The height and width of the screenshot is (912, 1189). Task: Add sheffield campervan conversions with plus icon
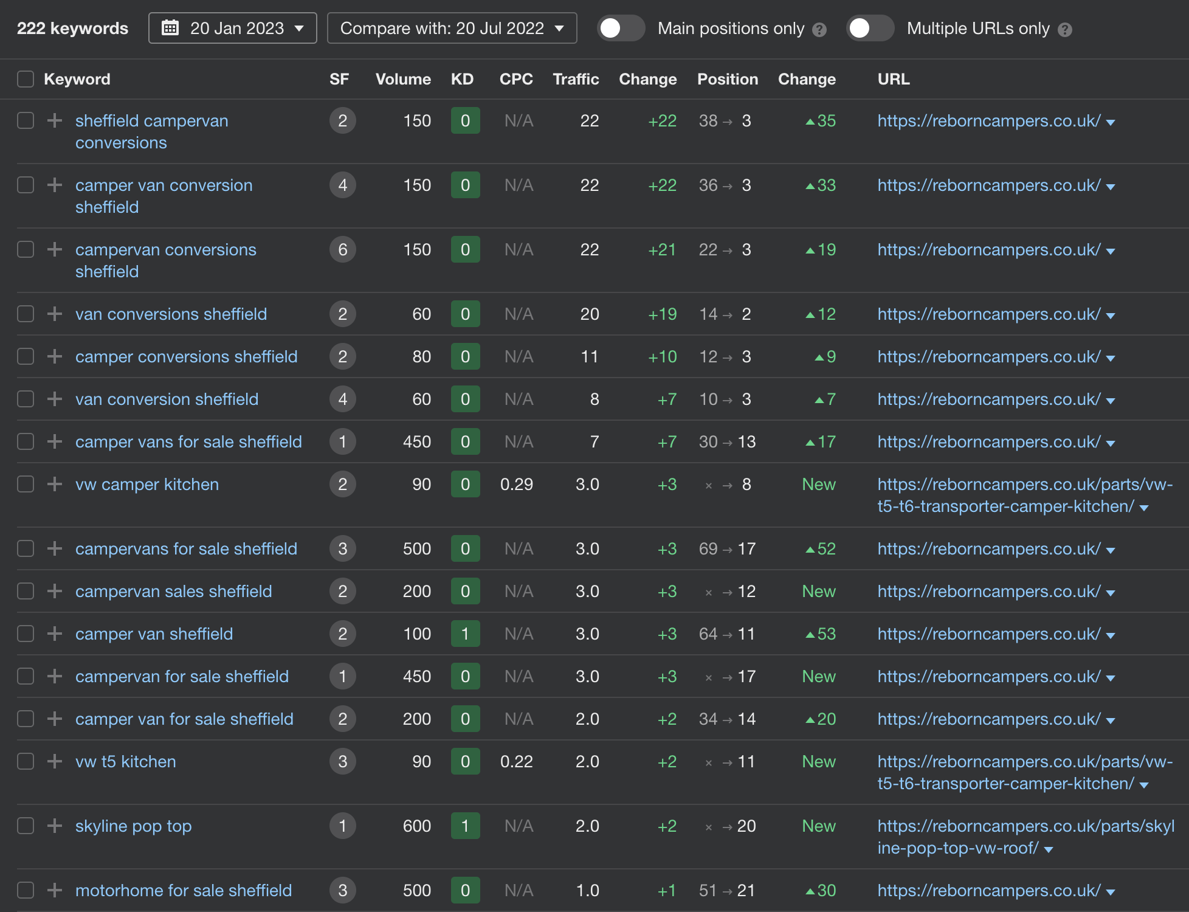(x=55, y=120)
